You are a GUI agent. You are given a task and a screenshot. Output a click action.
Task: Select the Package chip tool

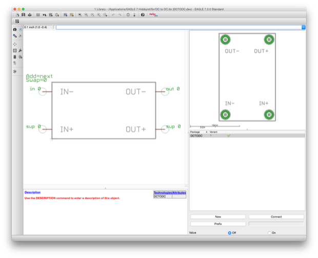(15, 57)
